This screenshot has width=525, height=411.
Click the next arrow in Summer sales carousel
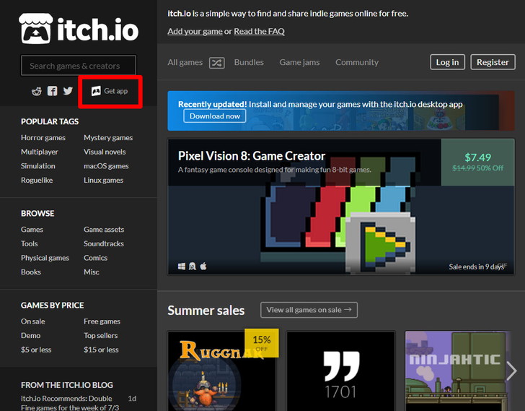point(511,371)
